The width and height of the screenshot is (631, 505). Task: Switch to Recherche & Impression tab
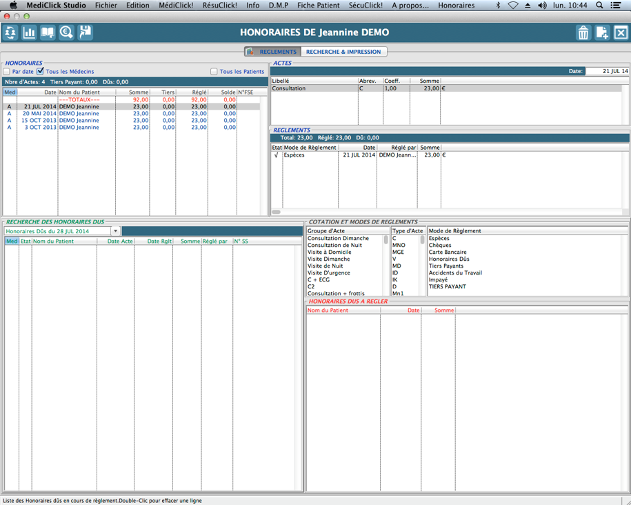(343, 52)
